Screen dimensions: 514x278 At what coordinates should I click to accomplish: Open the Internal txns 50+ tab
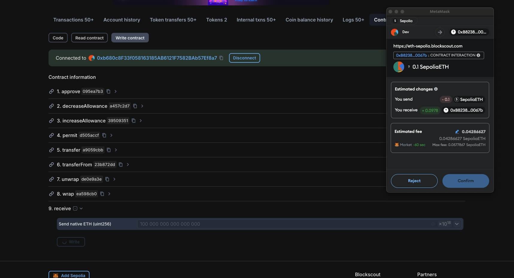(256, 20)
